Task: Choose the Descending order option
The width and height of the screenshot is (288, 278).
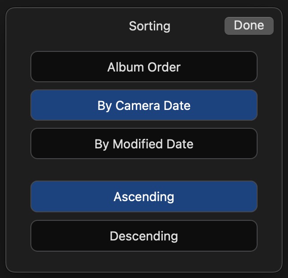Action: (144, 236)
